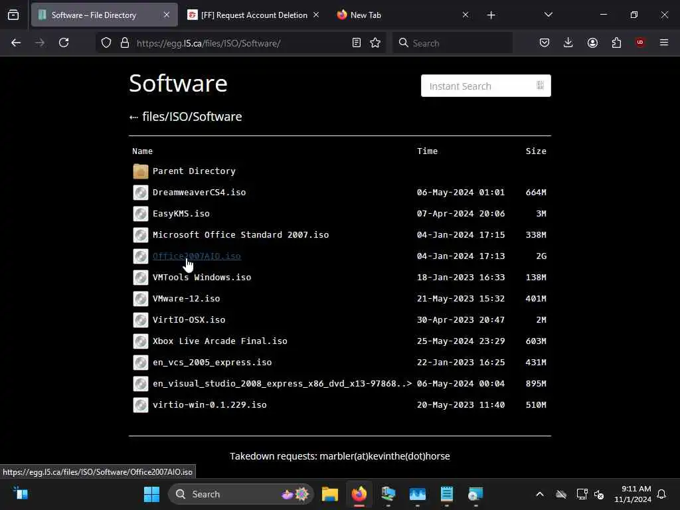Open the Windows Start menu
Viewport: 680px width, 510px height.
click(x=152, y=494)
